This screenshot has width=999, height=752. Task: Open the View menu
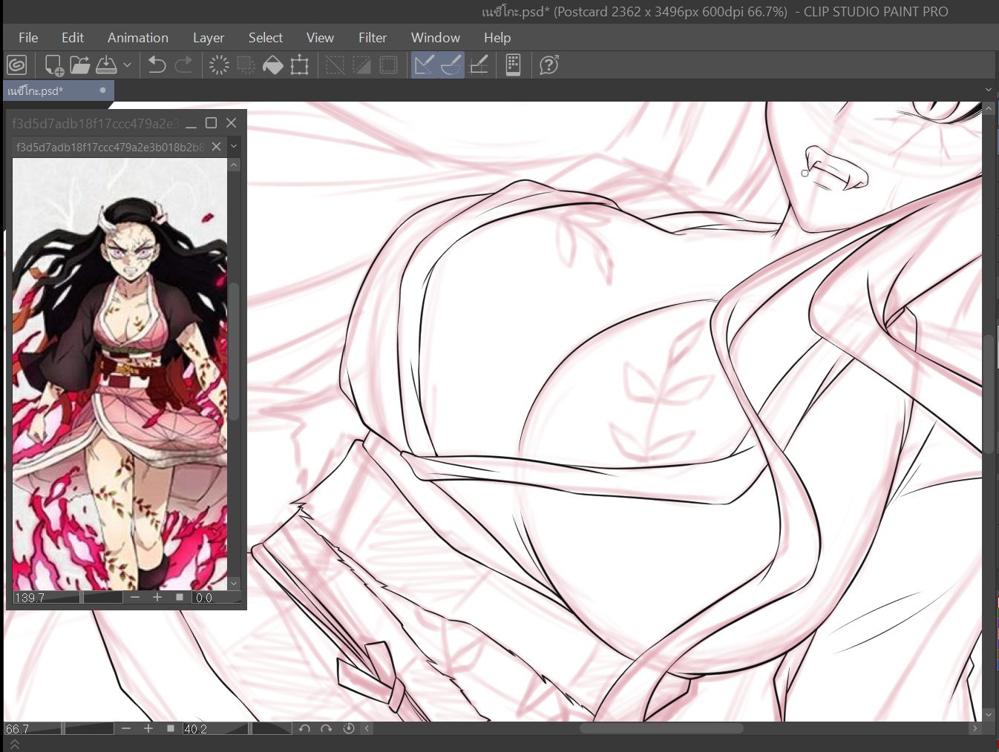point(320,38)
